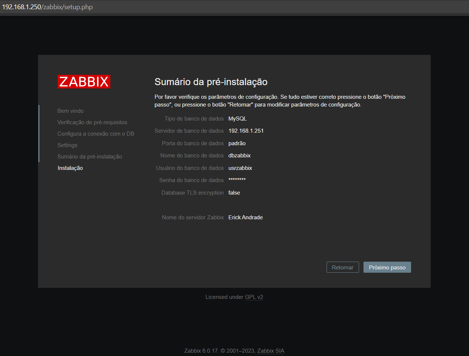Click the Database TLS encryption label

192,193
